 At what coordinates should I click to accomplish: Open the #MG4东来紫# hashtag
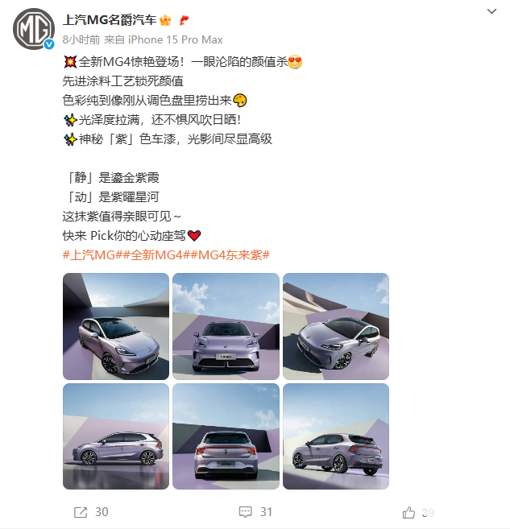[230, 254]
